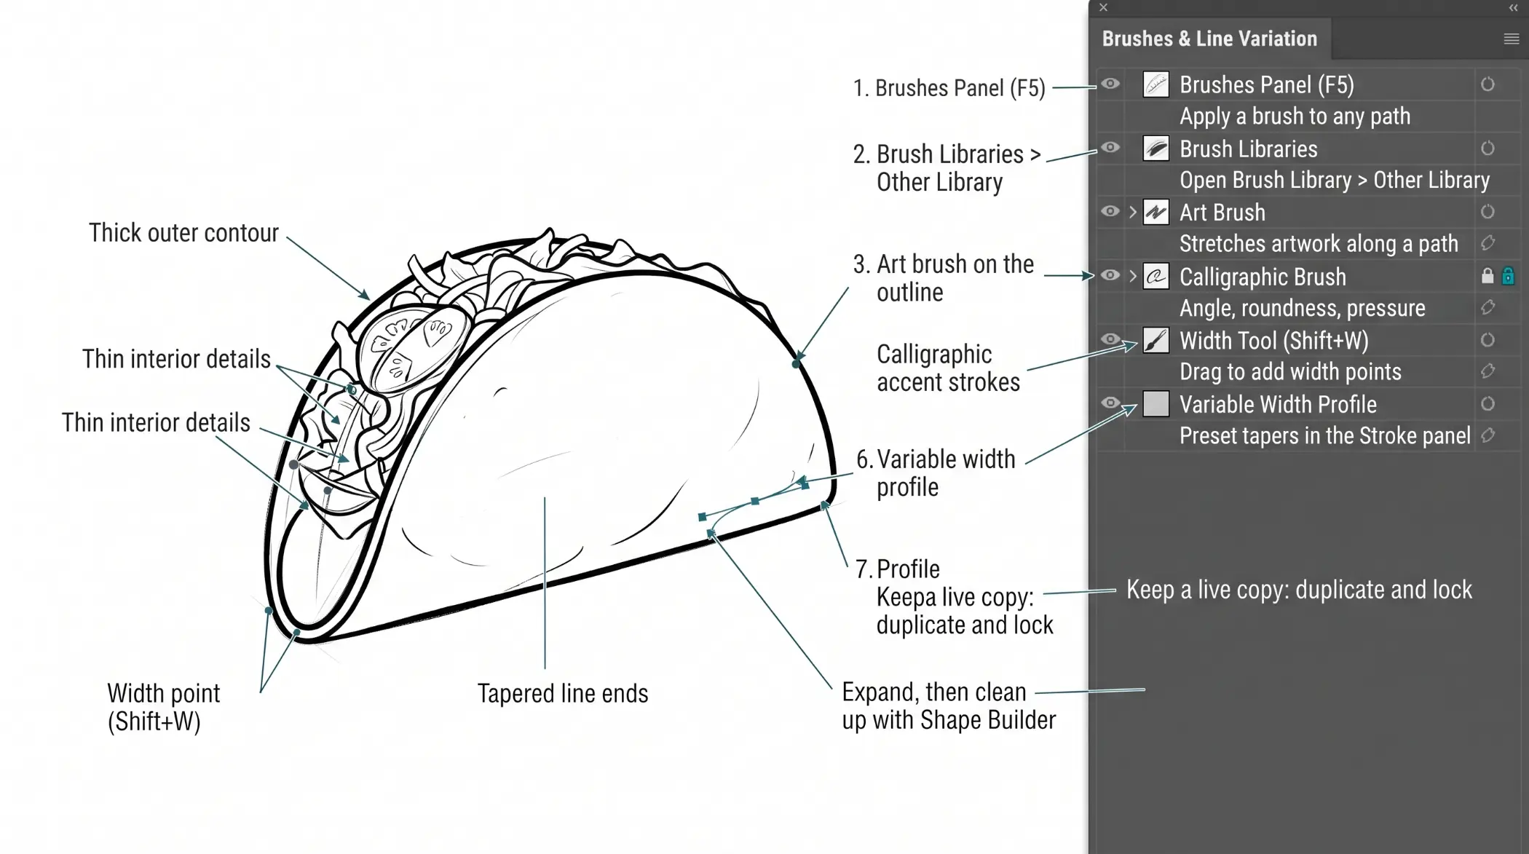Click the target circle on Brush Libraries row
Image resolution: width=1529 pixels, height=854 pixels.
1487,149
